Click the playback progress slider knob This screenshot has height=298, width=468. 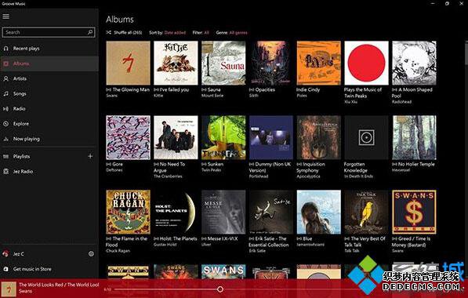[x=220, y=289]
